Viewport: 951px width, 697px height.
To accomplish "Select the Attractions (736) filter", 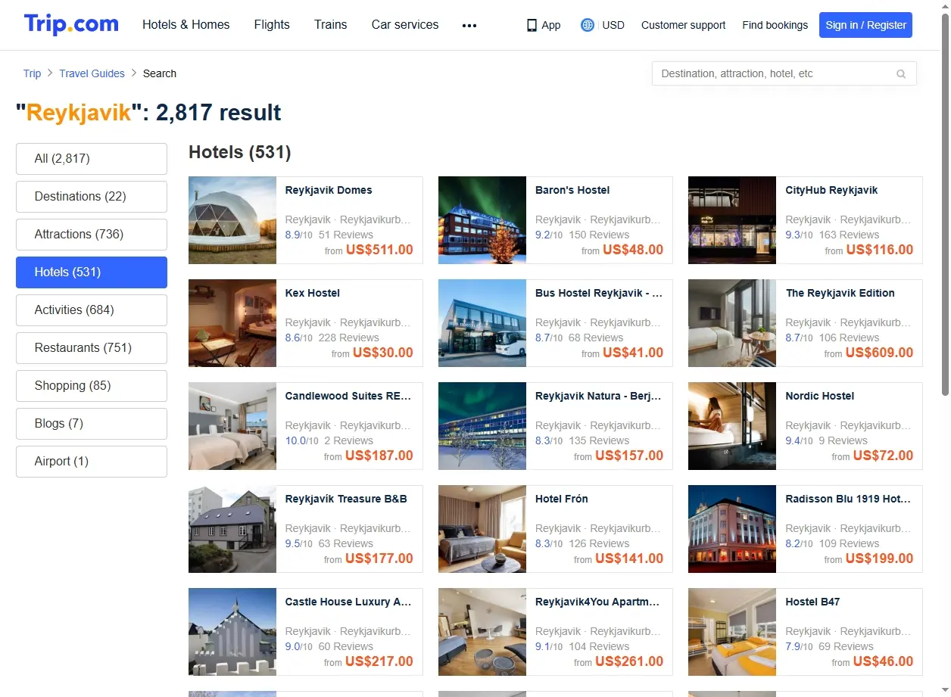I will 92,235.
